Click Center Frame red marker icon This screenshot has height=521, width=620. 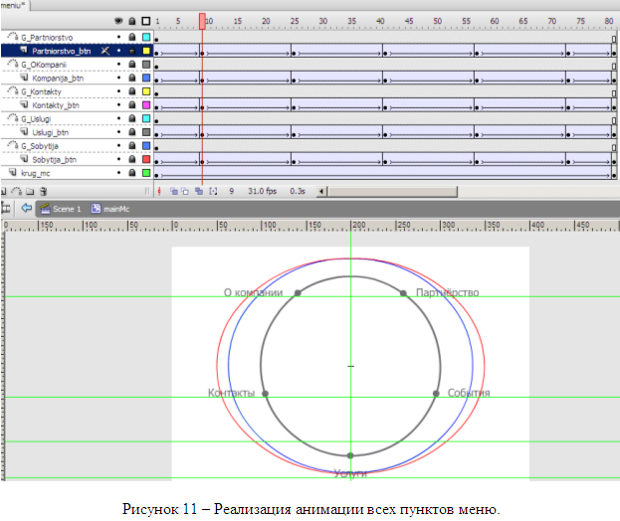click(x=159, y=192)
